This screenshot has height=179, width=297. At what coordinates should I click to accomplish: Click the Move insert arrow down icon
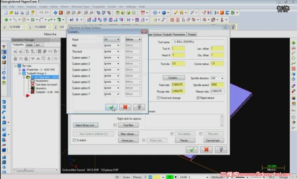pyautogui.click(x=33, y=58)
